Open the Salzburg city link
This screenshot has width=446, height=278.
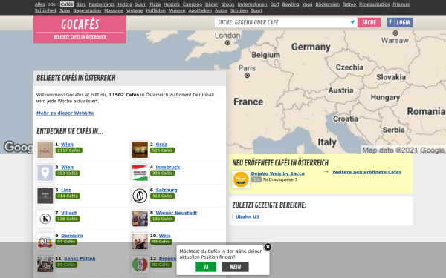pyautogui.click(x=167, y=190)
